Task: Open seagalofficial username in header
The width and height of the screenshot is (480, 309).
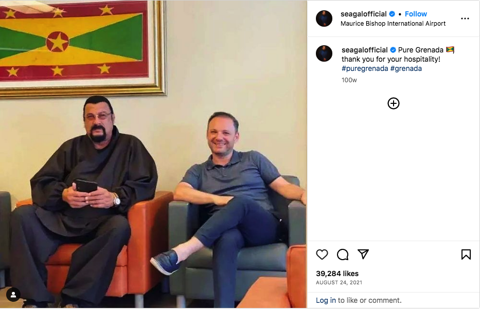Action: [363, 14]
